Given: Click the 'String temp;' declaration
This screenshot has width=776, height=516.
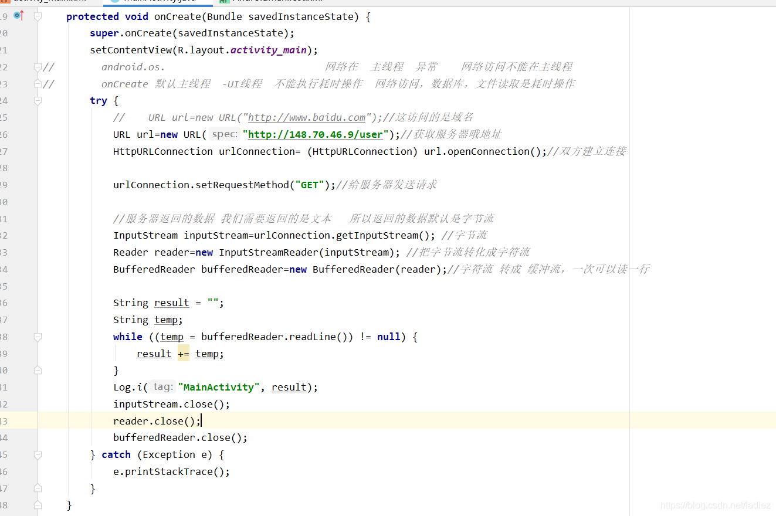Looking at the screenshot, I should (148, 320).
